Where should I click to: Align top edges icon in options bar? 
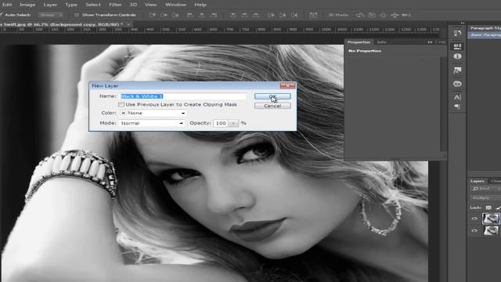pyautogui.click(x=153, y=15)
